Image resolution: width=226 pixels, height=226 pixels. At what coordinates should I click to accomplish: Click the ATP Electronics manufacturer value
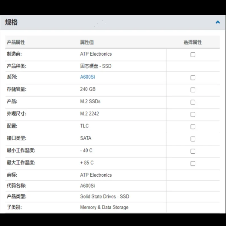pos(96,54)
